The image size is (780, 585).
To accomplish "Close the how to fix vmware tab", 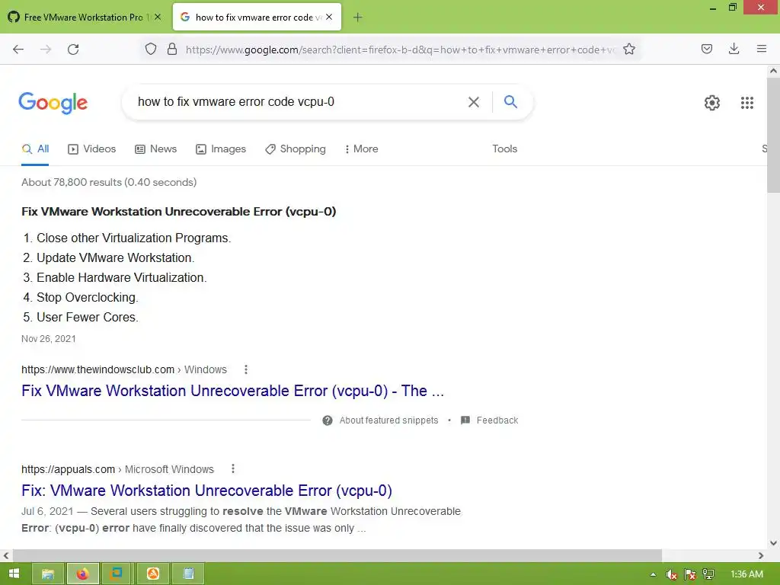I will (329, 17).
